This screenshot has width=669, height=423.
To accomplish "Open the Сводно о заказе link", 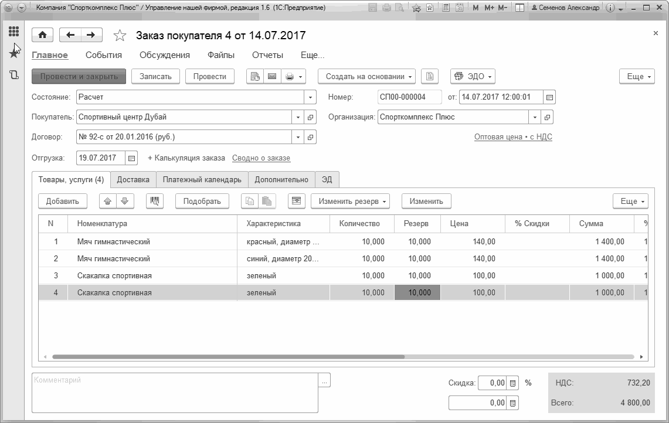I will 261,158.
